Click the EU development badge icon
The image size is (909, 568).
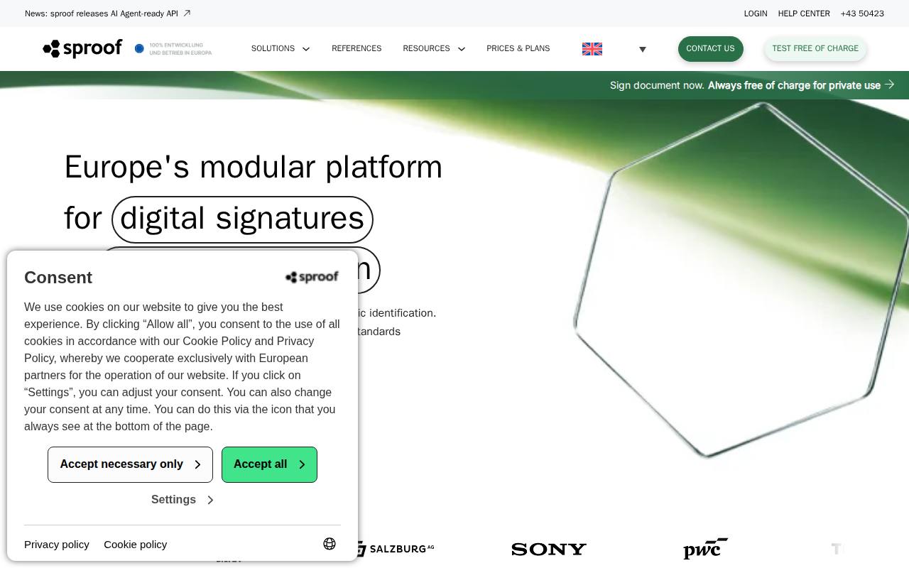(139, 48)
